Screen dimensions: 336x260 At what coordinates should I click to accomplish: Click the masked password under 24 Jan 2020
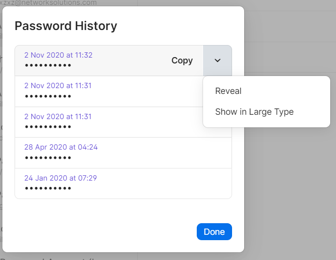(48, 188)
